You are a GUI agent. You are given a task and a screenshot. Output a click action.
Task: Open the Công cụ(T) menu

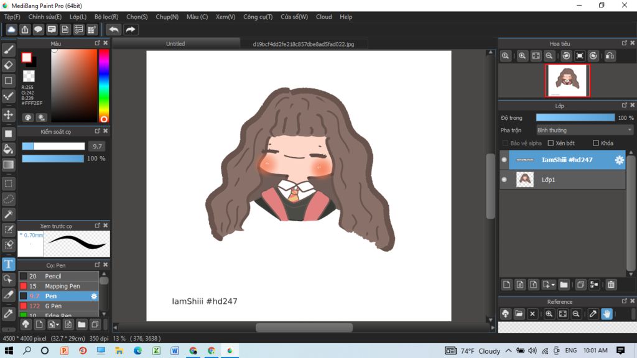click(258, 17)
